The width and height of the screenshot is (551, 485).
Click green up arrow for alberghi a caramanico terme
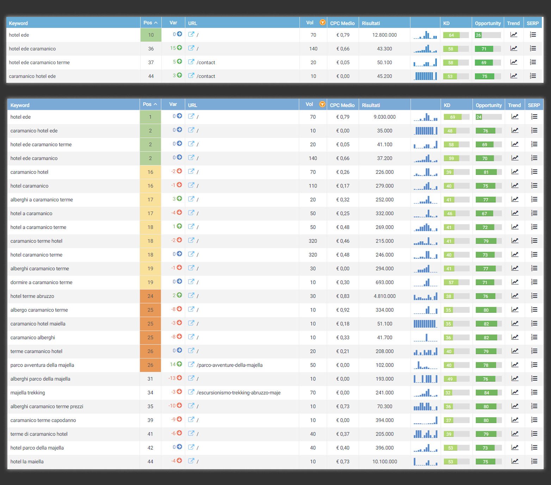179,199
